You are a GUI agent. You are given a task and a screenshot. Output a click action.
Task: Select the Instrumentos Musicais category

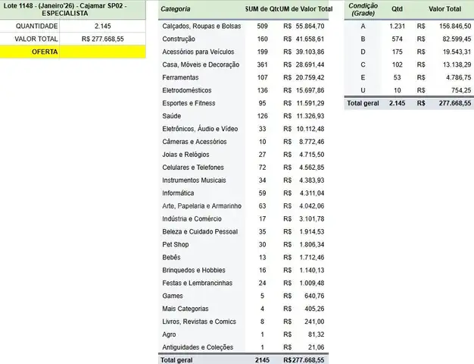pos(193,180)
